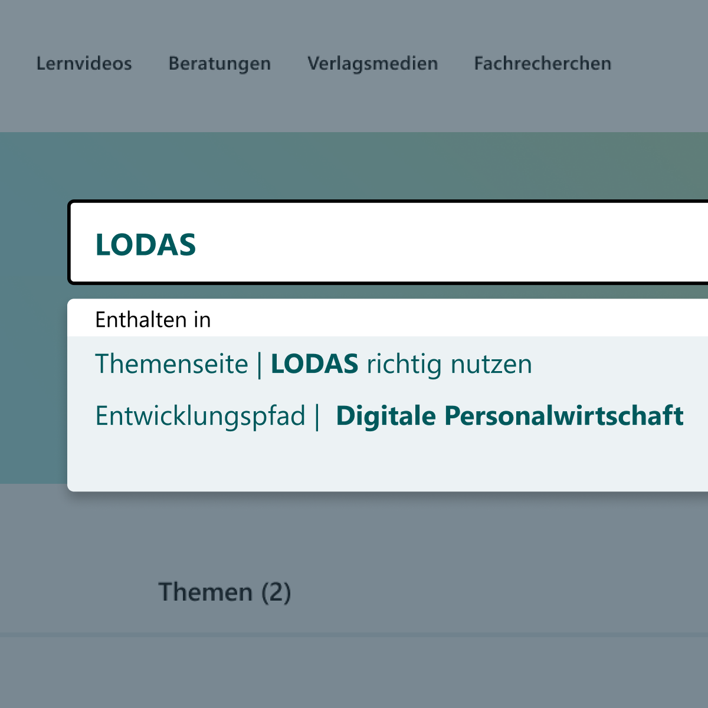Go to the Beratungen menu entry

[x=219, y=63]
